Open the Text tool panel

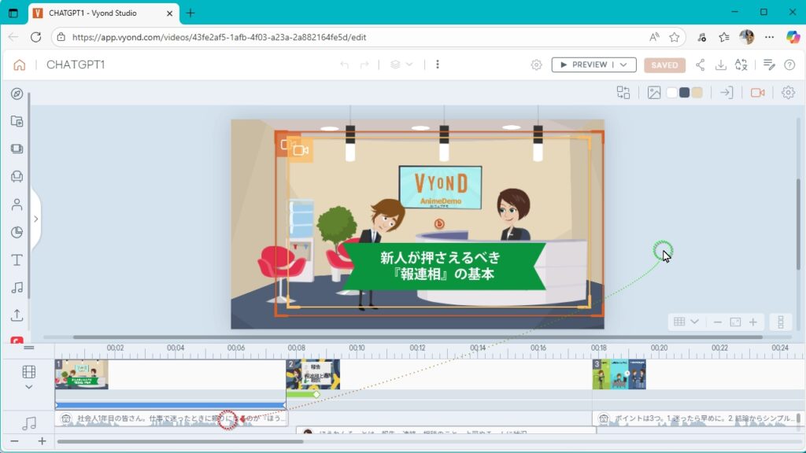coord(17,260)
